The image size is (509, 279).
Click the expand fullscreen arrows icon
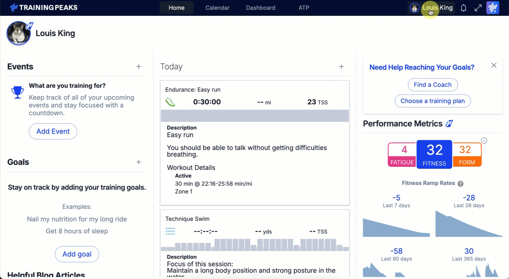[478, 8]
